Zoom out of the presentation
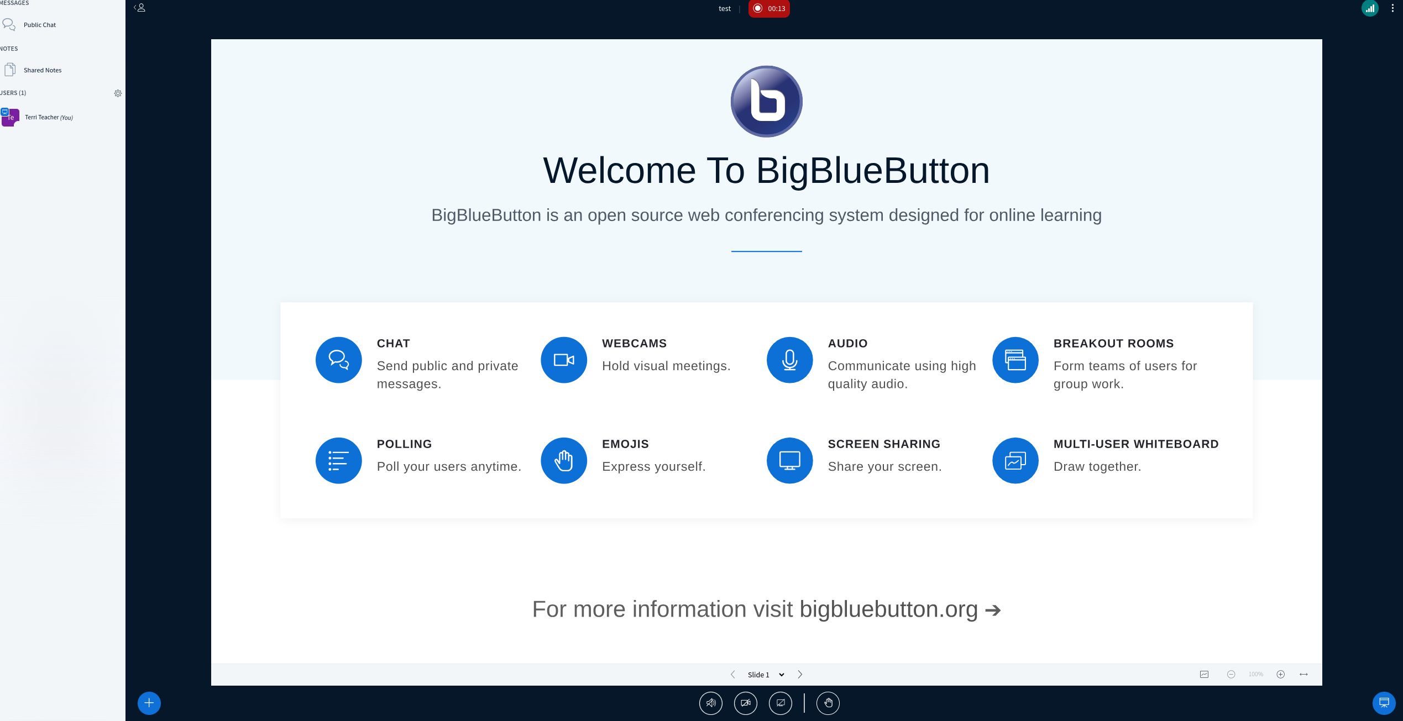The image size is (1403, 721). point(1231,675)
